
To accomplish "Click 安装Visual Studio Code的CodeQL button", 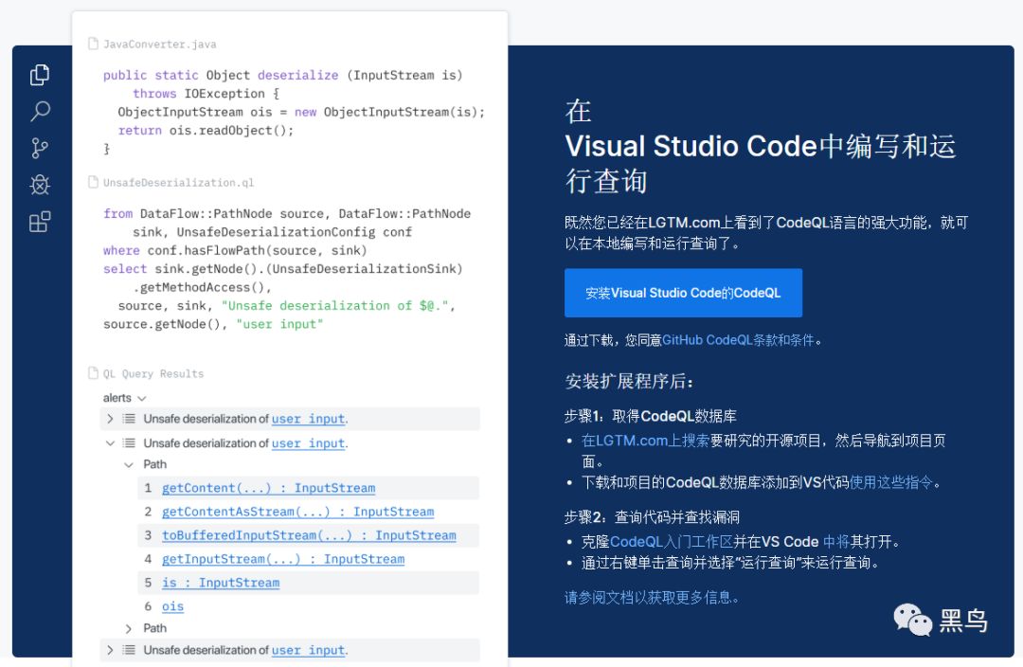I will [x=683, y=293].
